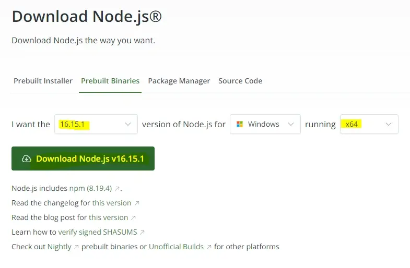Click the Windows logo in the OS selector
The height and width of the screenshot is (268, 410).
[x=240, y=124]
